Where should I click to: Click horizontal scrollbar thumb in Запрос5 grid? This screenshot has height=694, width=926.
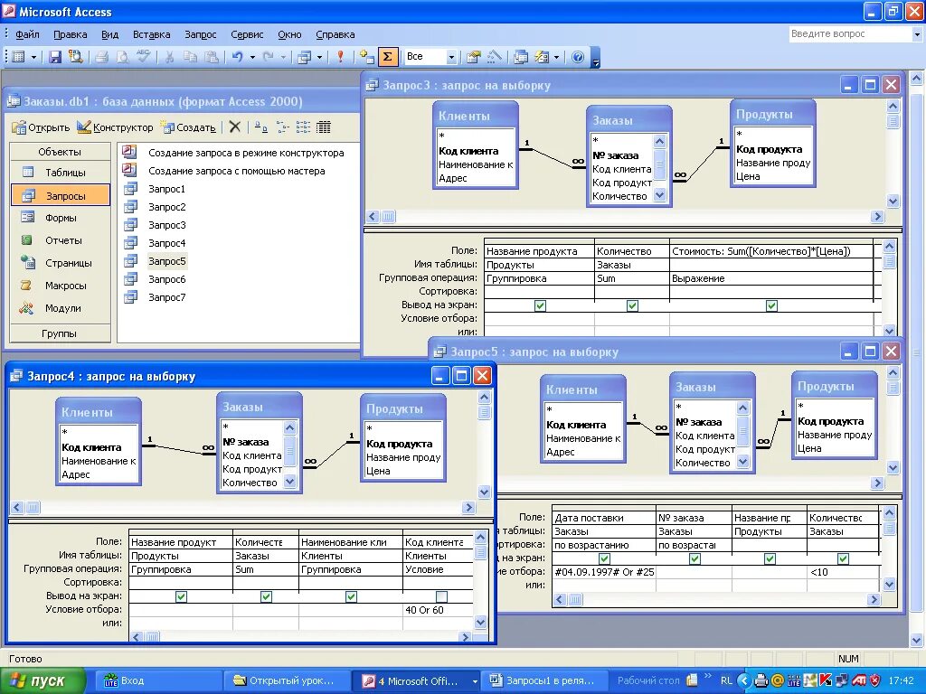click(x=575, y=600)
